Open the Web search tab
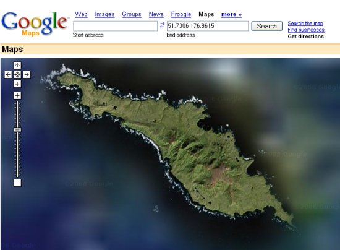Screen dimensions: 340x250 [81, 14]
